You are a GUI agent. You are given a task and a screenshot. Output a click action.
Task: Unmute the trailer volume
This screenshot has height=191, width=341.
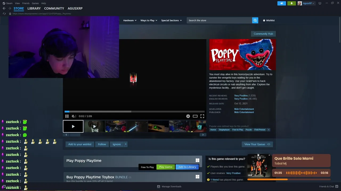(74, 116)
